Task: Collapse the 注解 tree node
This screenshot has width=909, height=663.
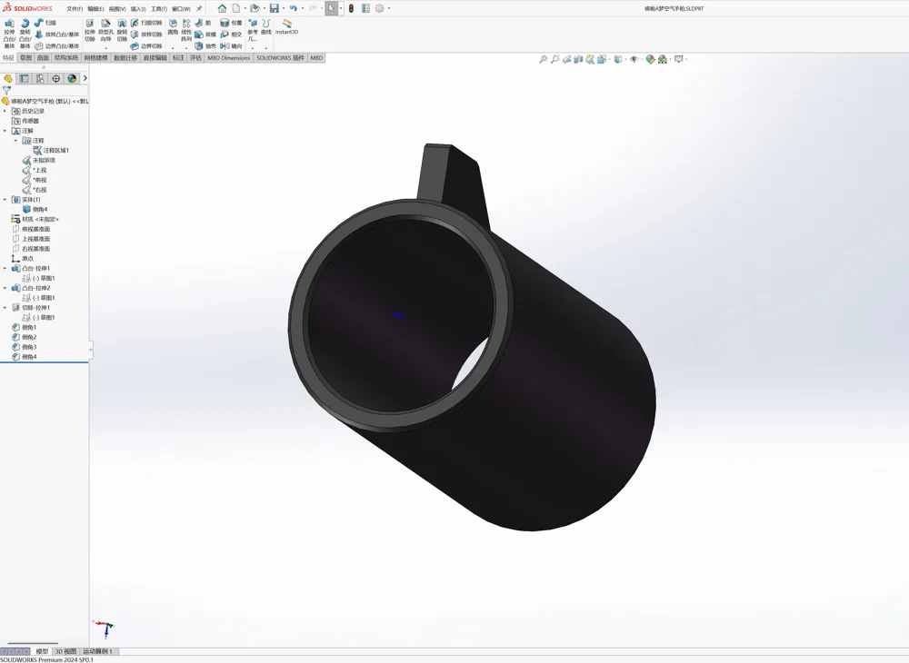Action: click(x=5, y=130)
